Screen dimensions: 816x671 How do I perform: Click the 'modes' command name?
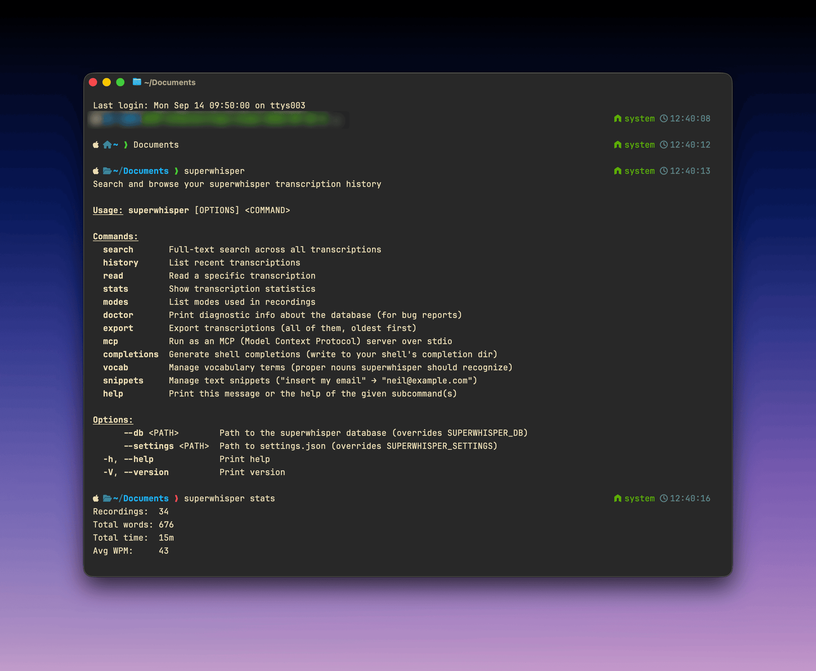coord(116,302)
